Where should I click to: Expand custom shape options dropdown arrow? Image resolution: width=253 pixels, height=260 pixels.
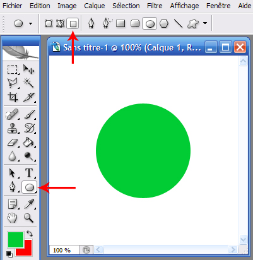coord(205,23)
